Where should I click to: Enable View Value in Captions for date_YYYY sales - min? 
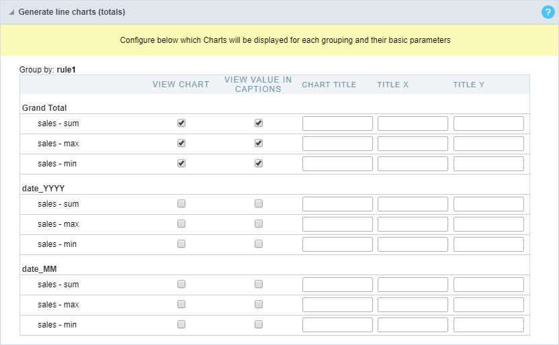pos(259,244)
